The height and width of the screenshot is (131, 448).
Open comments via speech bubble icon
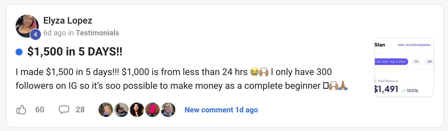point(64,110)
